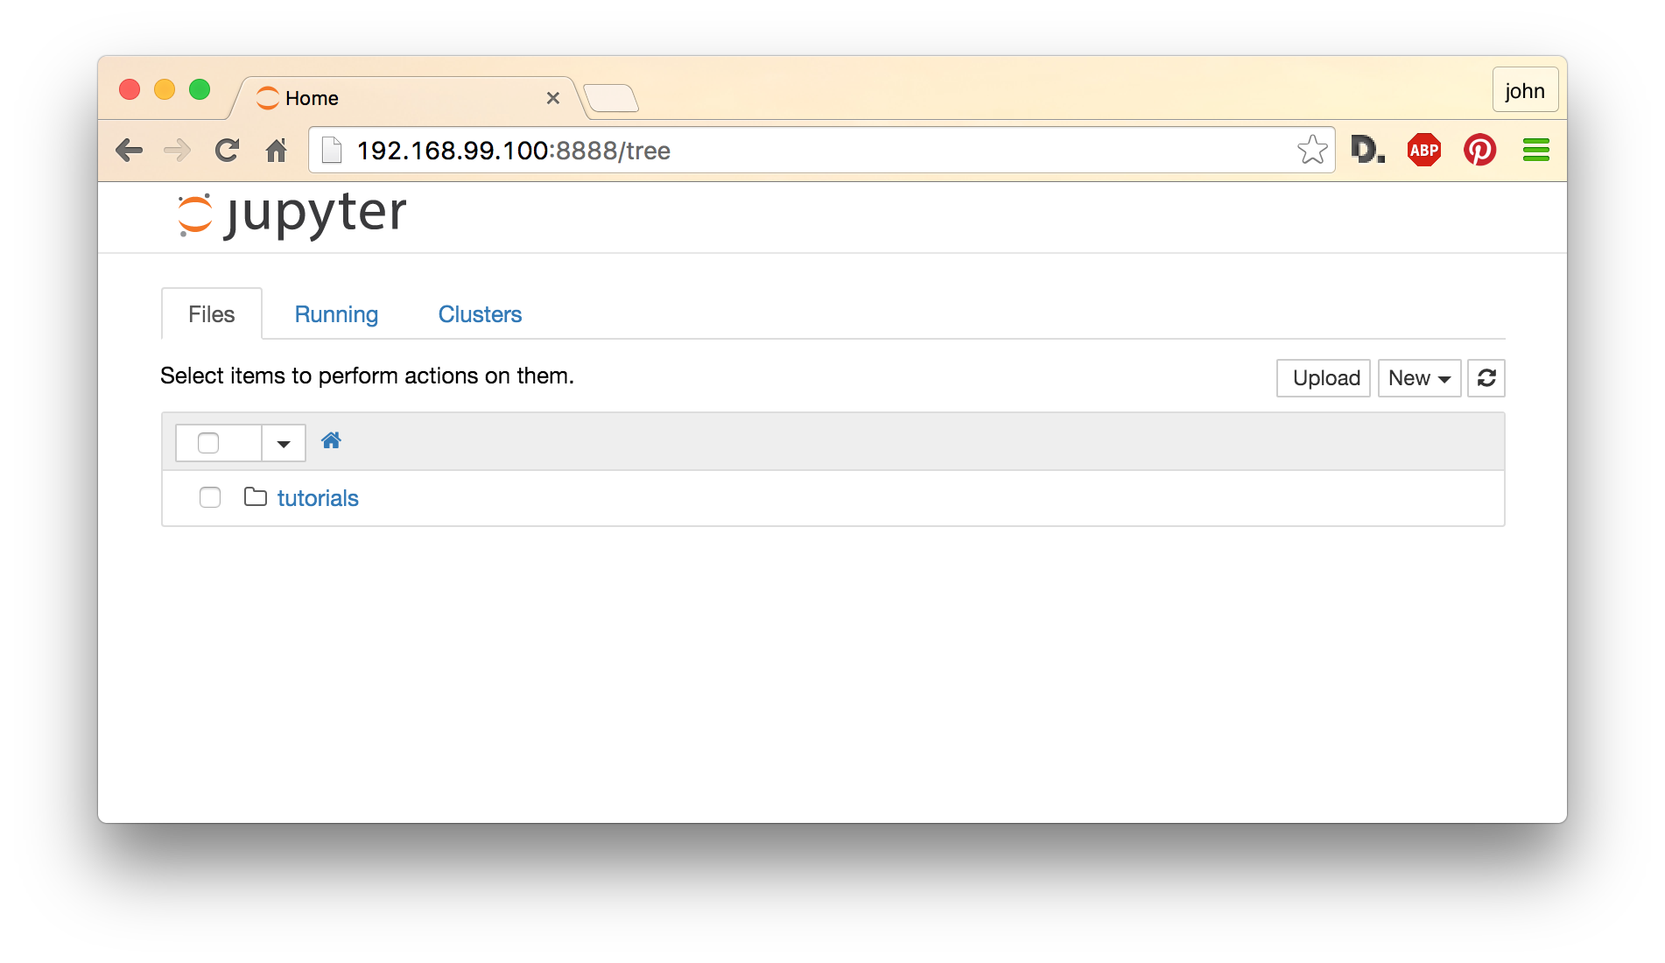
Task: Bookmark this page with the star icon
Action: tap(1312, 150)
